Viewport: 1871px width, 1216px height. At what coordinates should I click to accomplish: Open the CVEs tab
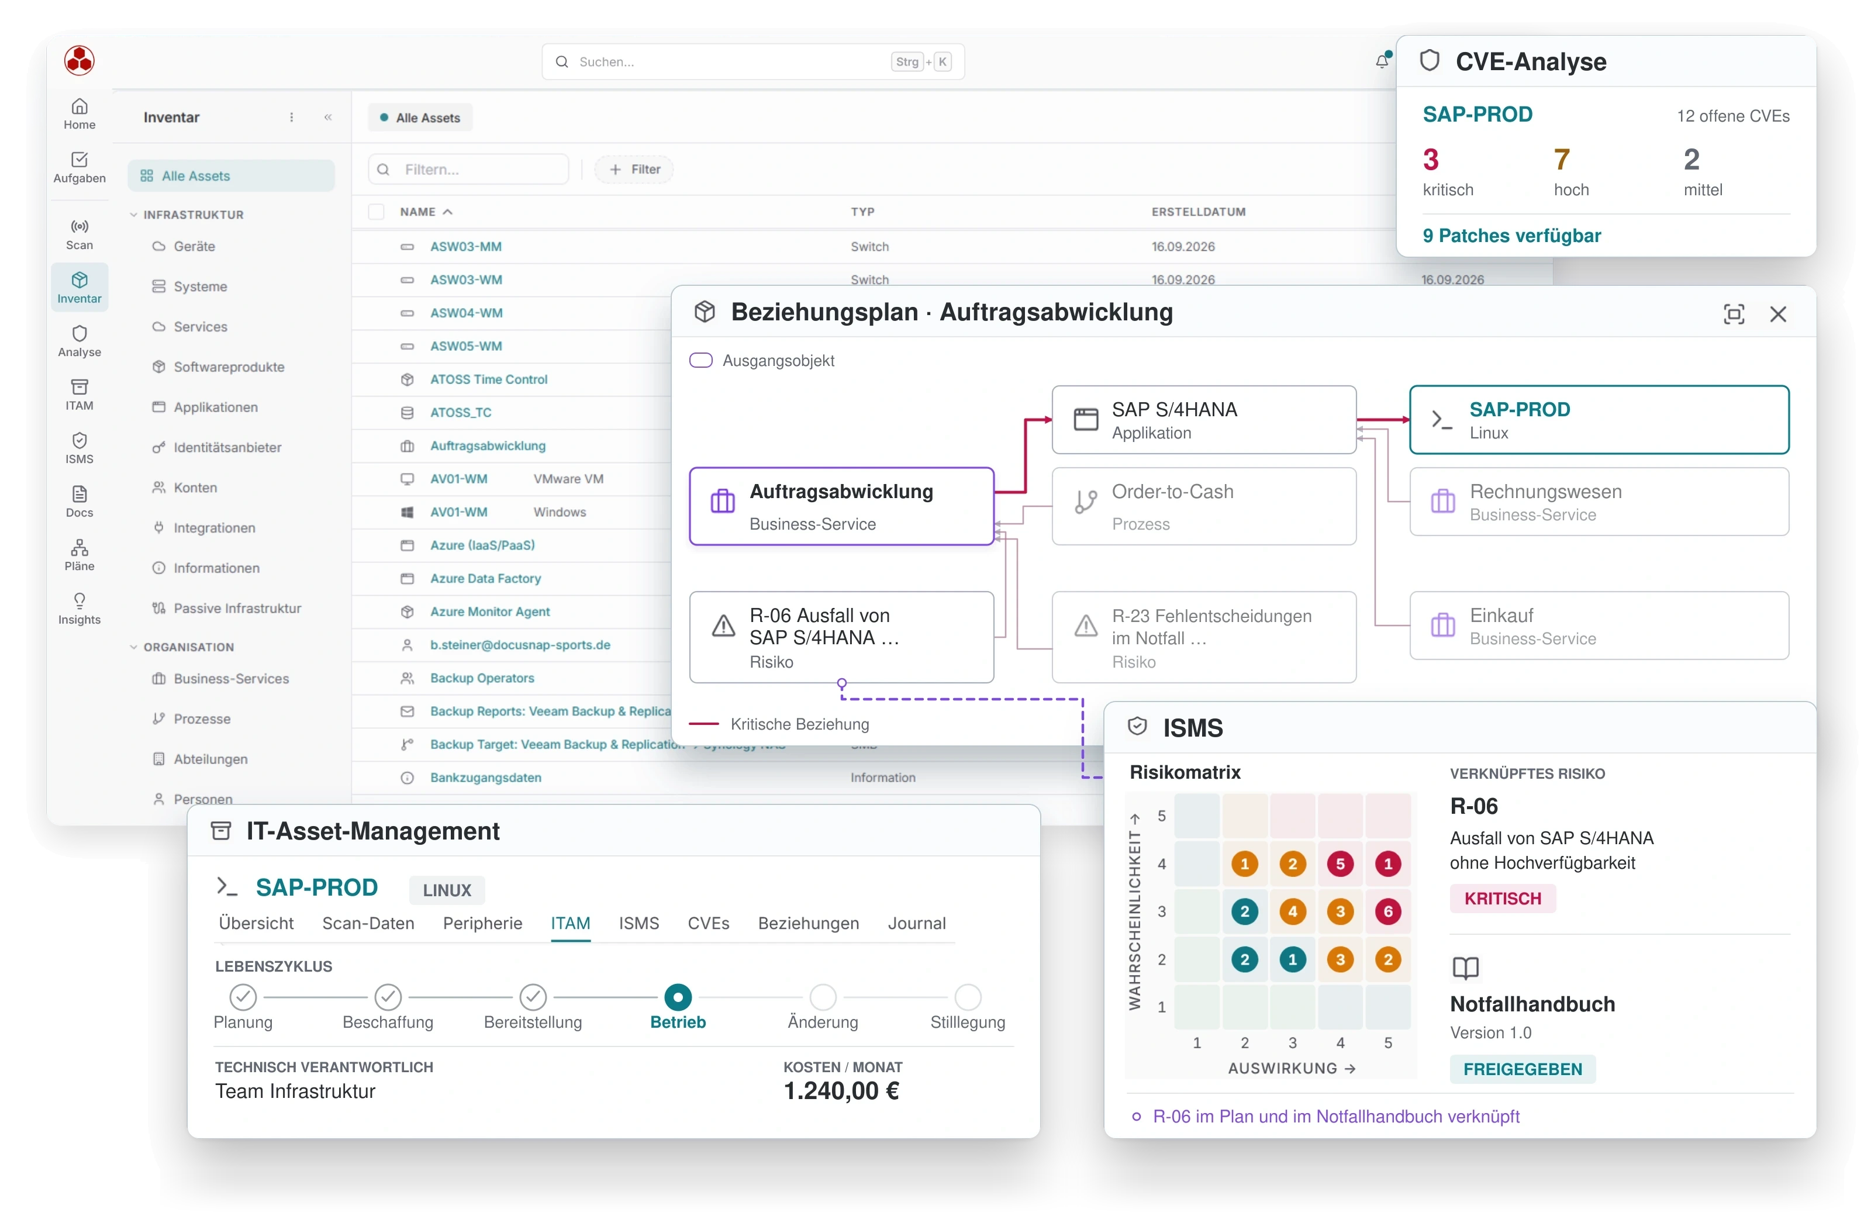click(x=708, y=923)
